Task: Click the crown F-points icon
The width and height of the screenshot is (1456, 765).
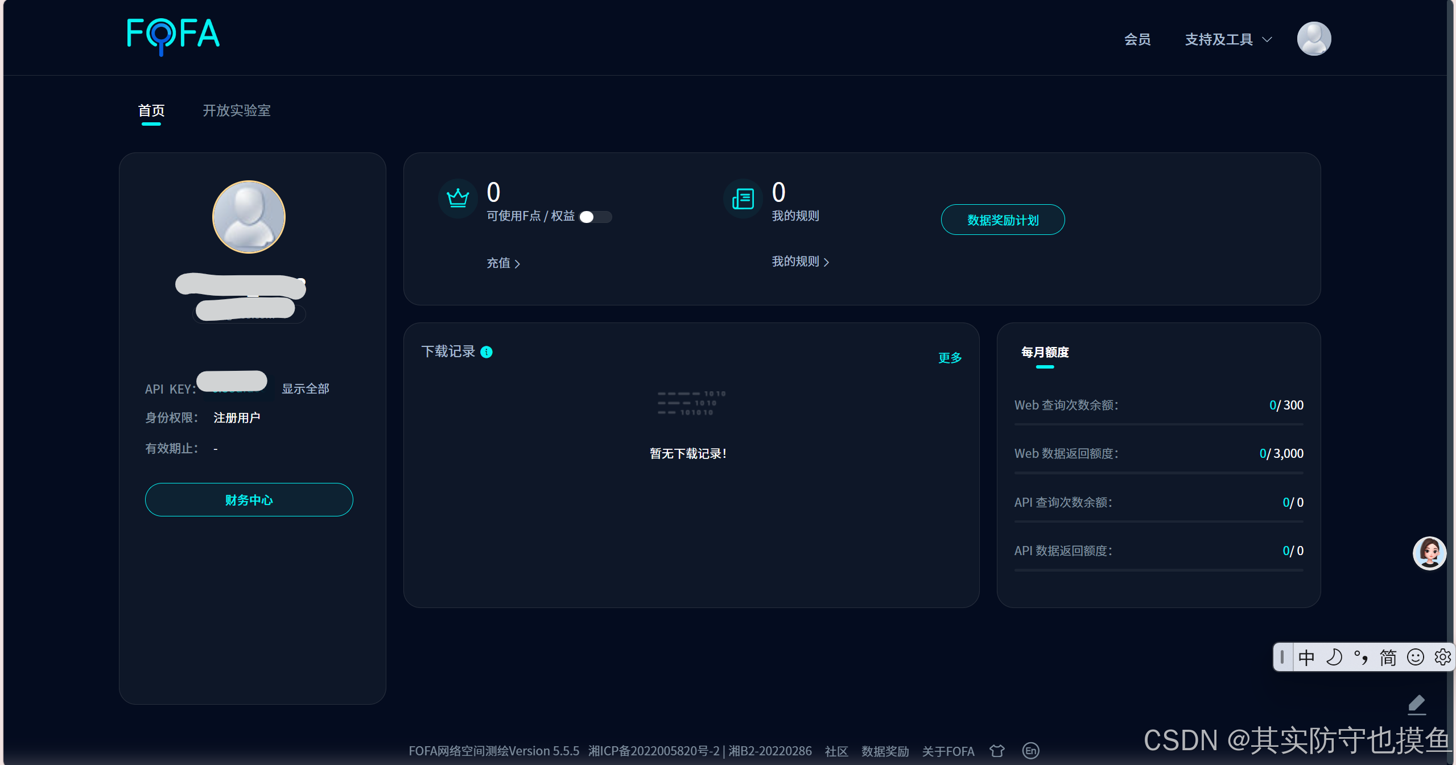Action: tap(457, 199)
